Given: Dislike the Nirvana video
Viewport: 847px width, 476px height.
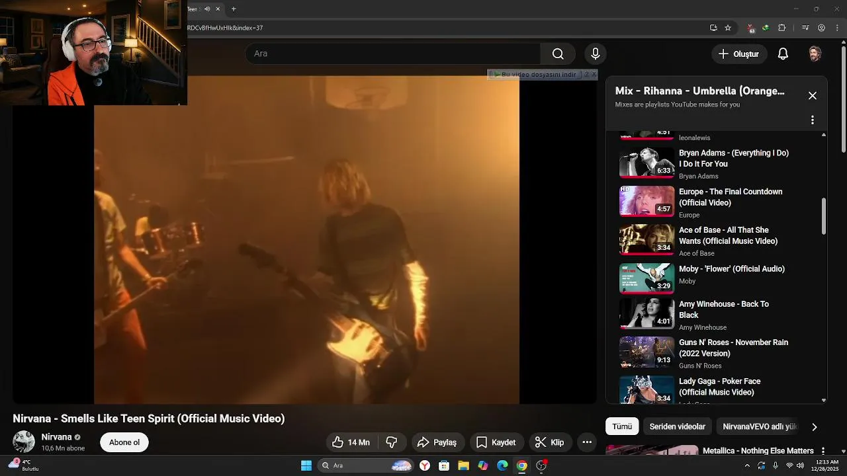Looking at the screenshot, I should [392, 442].
